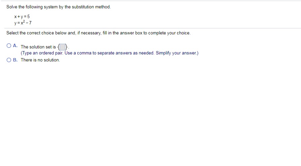301x166 pixels.
Task: Click the bold "A." choice letter
Action: pyautogui.click(x=15, y=46)
